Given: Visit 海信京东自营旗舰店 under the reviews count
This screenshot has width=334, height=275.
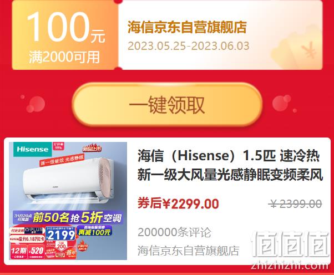Looking at the screenshot, I should tap(188, 251).
